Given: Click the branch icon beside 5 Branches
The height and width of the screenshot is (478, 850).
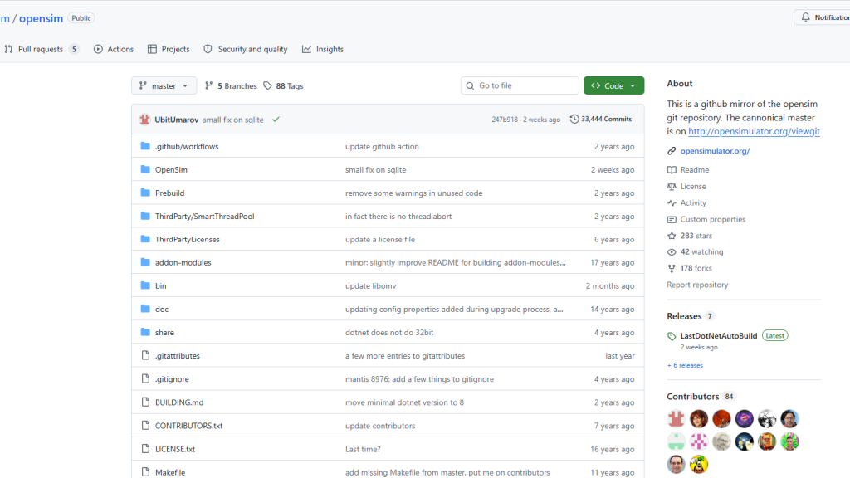Looking at the screenshot, I should (208, 85).
